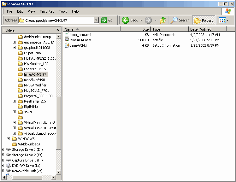Expand the virtualdubmod_aud-x folder node
This screenshot has width=236, height=182.
point(14,133)
